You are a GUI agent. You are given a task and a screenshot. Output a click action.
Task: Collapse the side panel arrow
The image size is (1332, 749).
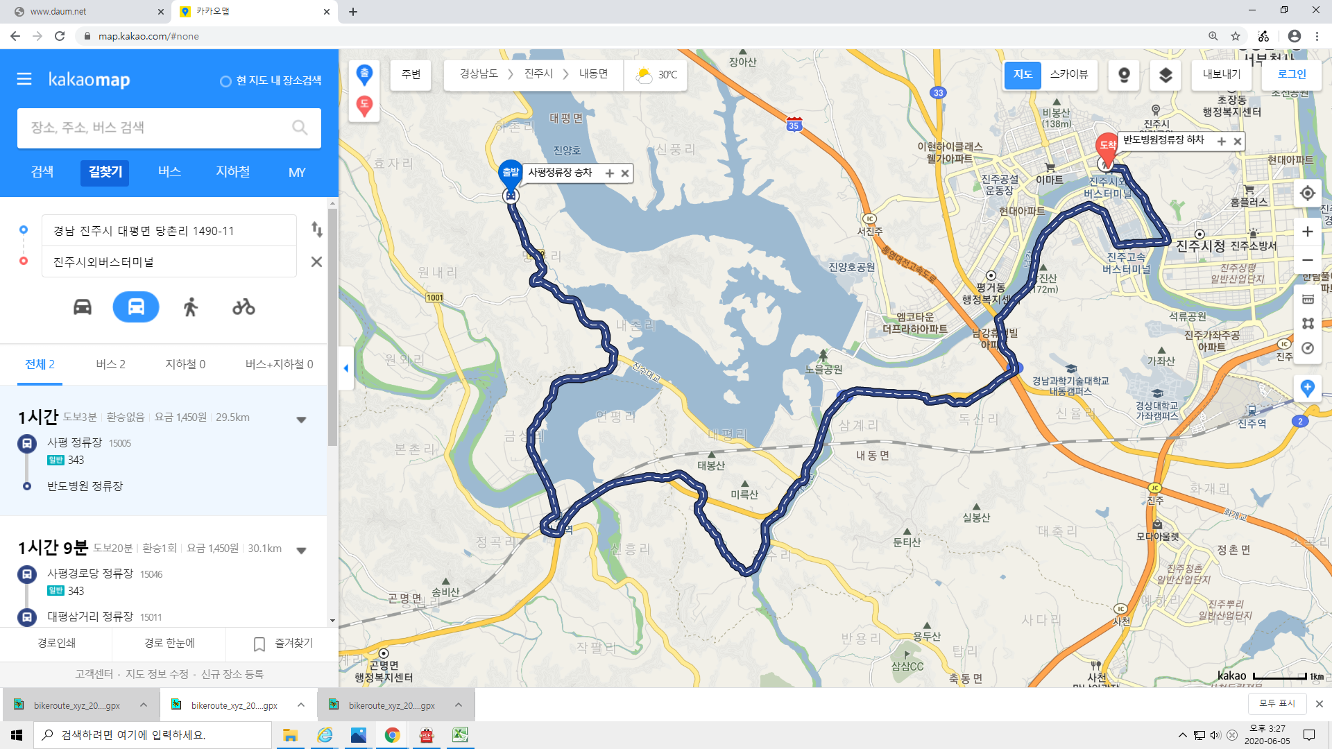(x=346, y=368)
